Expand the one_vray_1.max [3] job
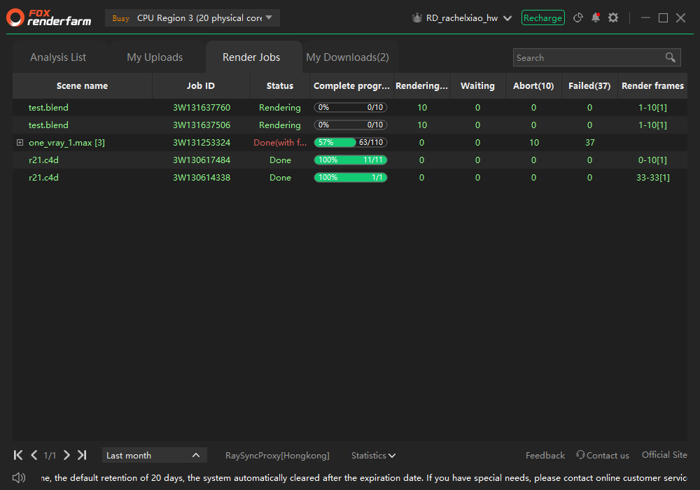Image resolution: width=700 pixels, height=490 pixels. click(x=20, y=142)
